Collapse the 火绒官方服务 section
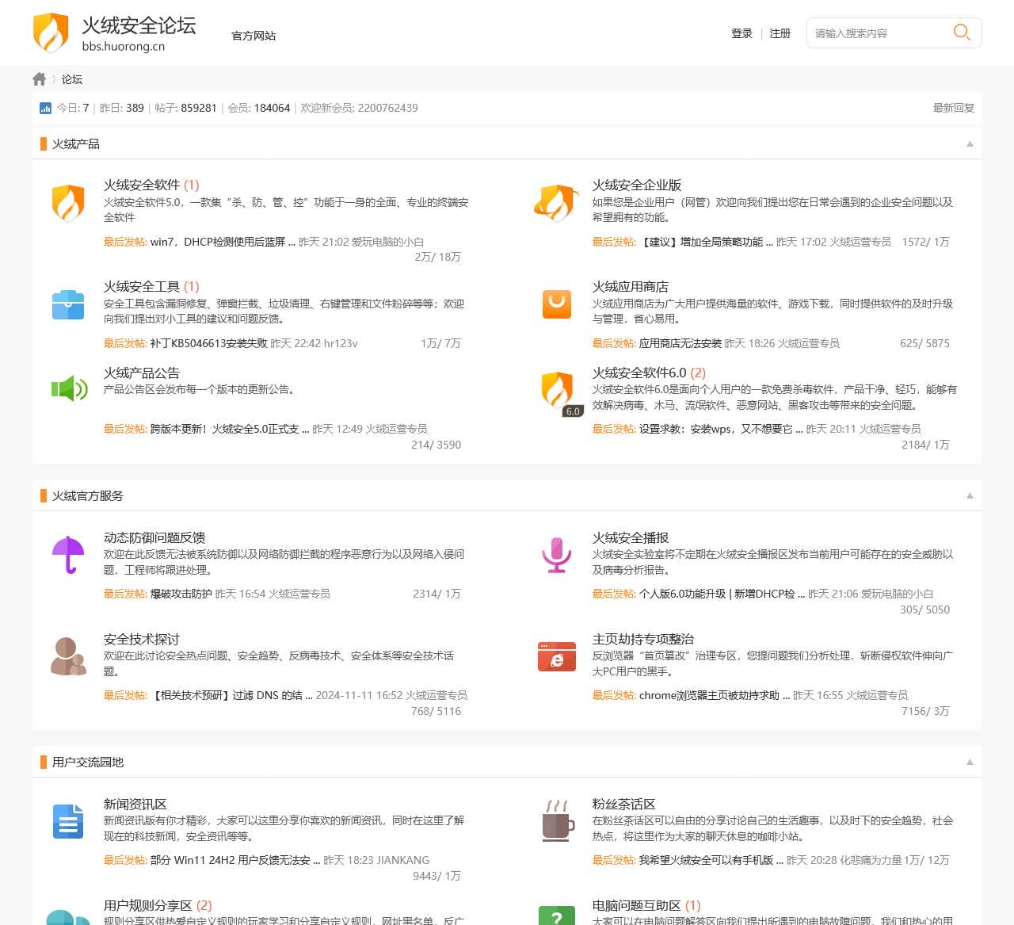 coord(970,495)
